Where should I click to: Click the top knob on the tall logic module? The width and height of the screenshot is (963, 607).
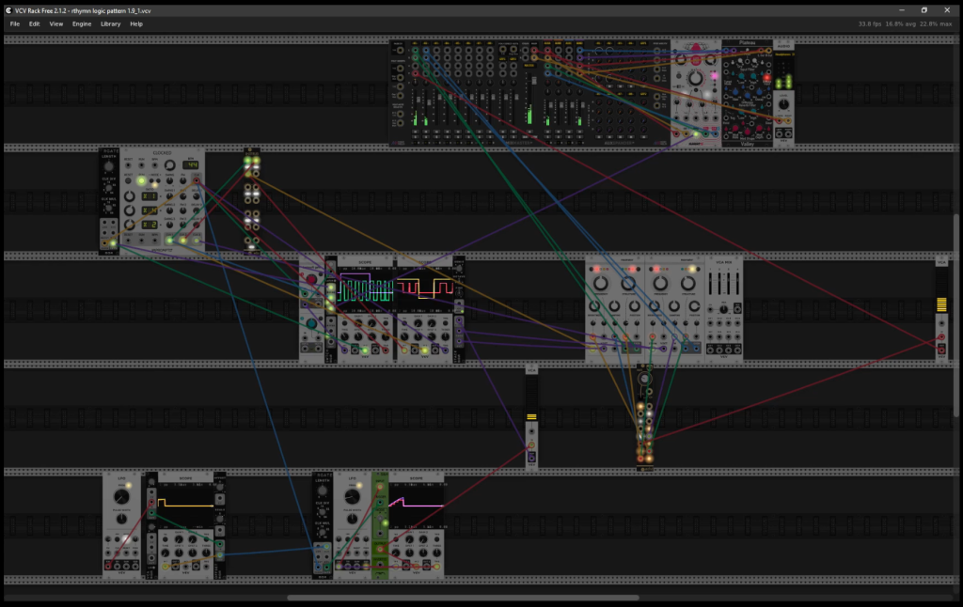coord(644,379)
